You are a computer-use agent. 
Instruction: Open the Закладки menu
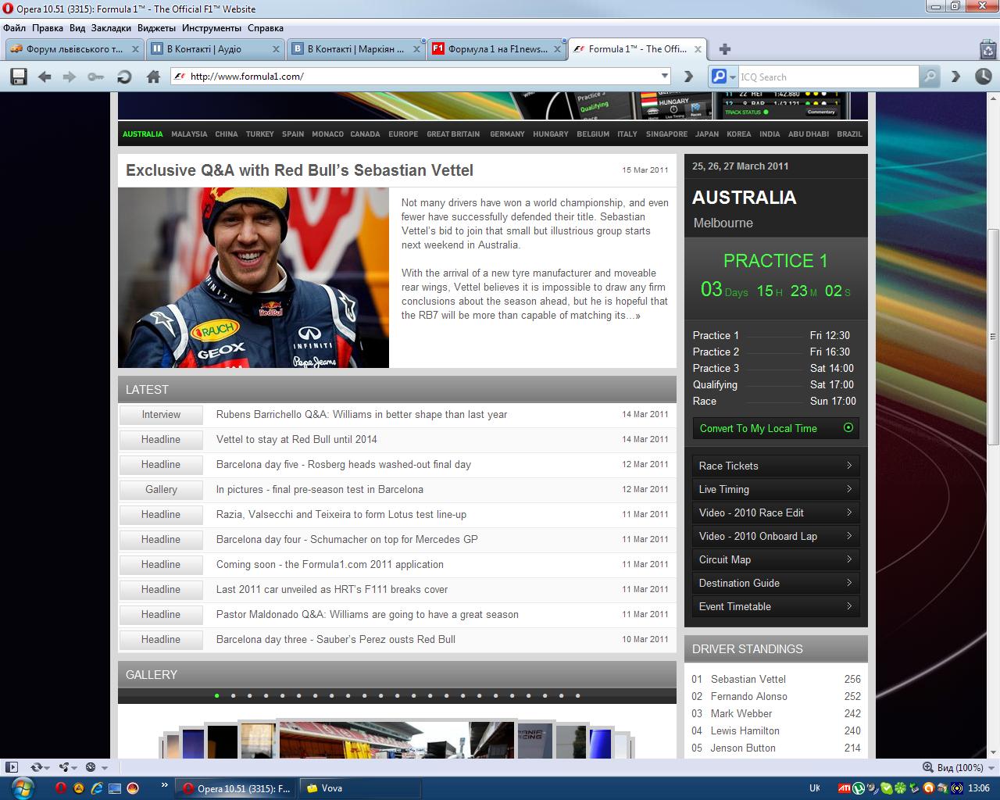tap(111, 28)
